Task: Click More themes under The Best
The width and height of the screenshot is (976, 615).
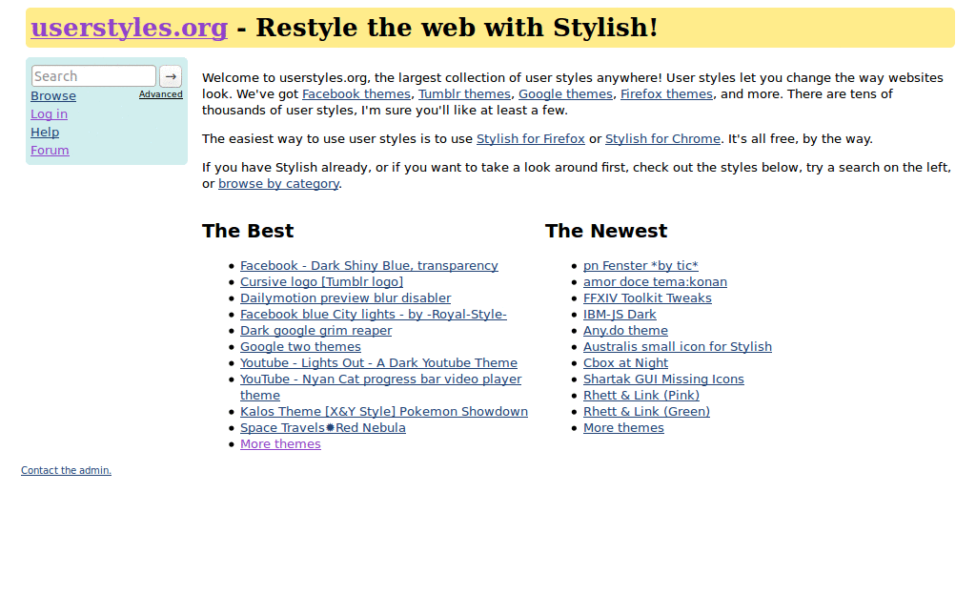Action: coord(281,443)
